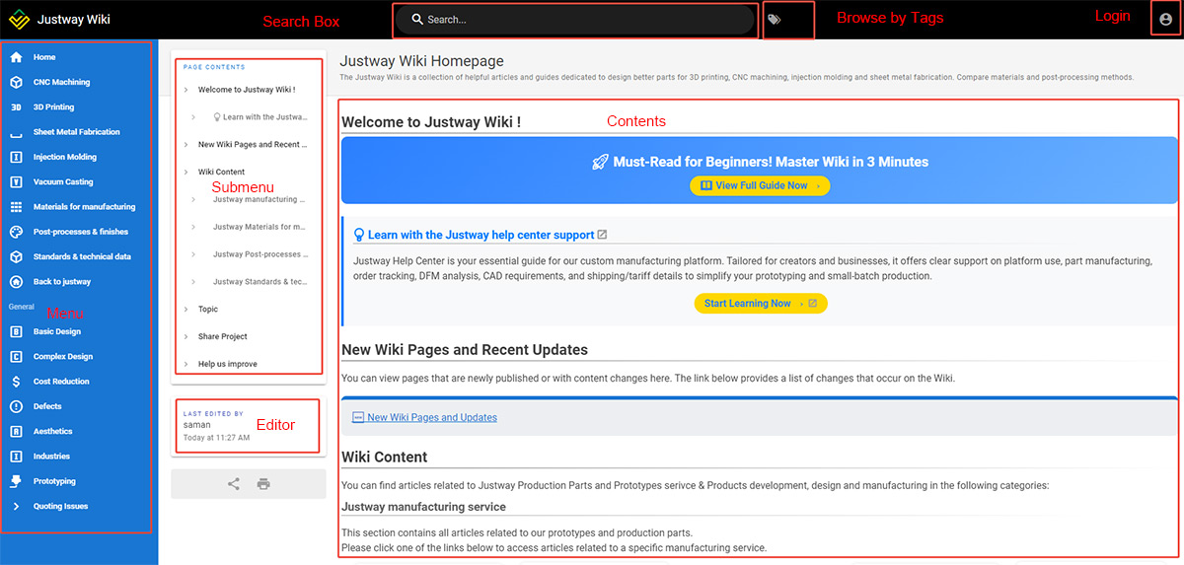The image size is (1184, 565).
Task: Click the Home icon in sidebar
Action: tap(16, 57)
